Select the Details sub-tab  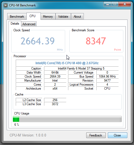15,24
